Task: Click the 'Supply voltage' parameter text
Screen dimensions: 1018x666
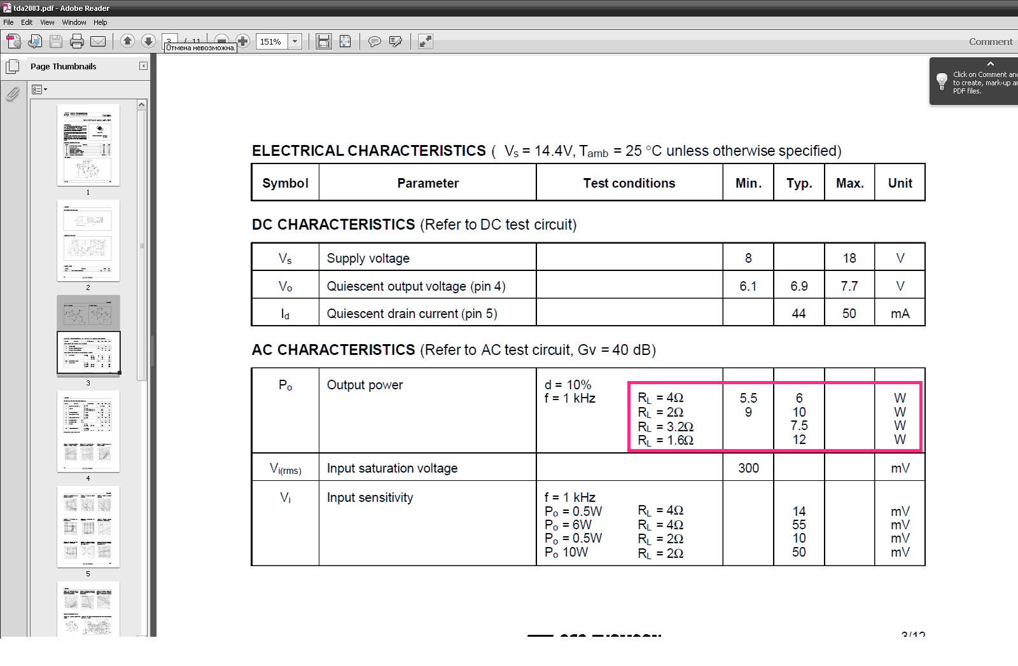Action: coord(368,258)
